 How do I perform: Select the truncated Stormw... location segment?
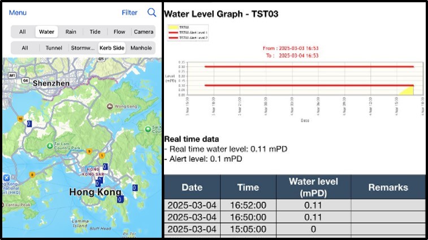click(83, 48)
